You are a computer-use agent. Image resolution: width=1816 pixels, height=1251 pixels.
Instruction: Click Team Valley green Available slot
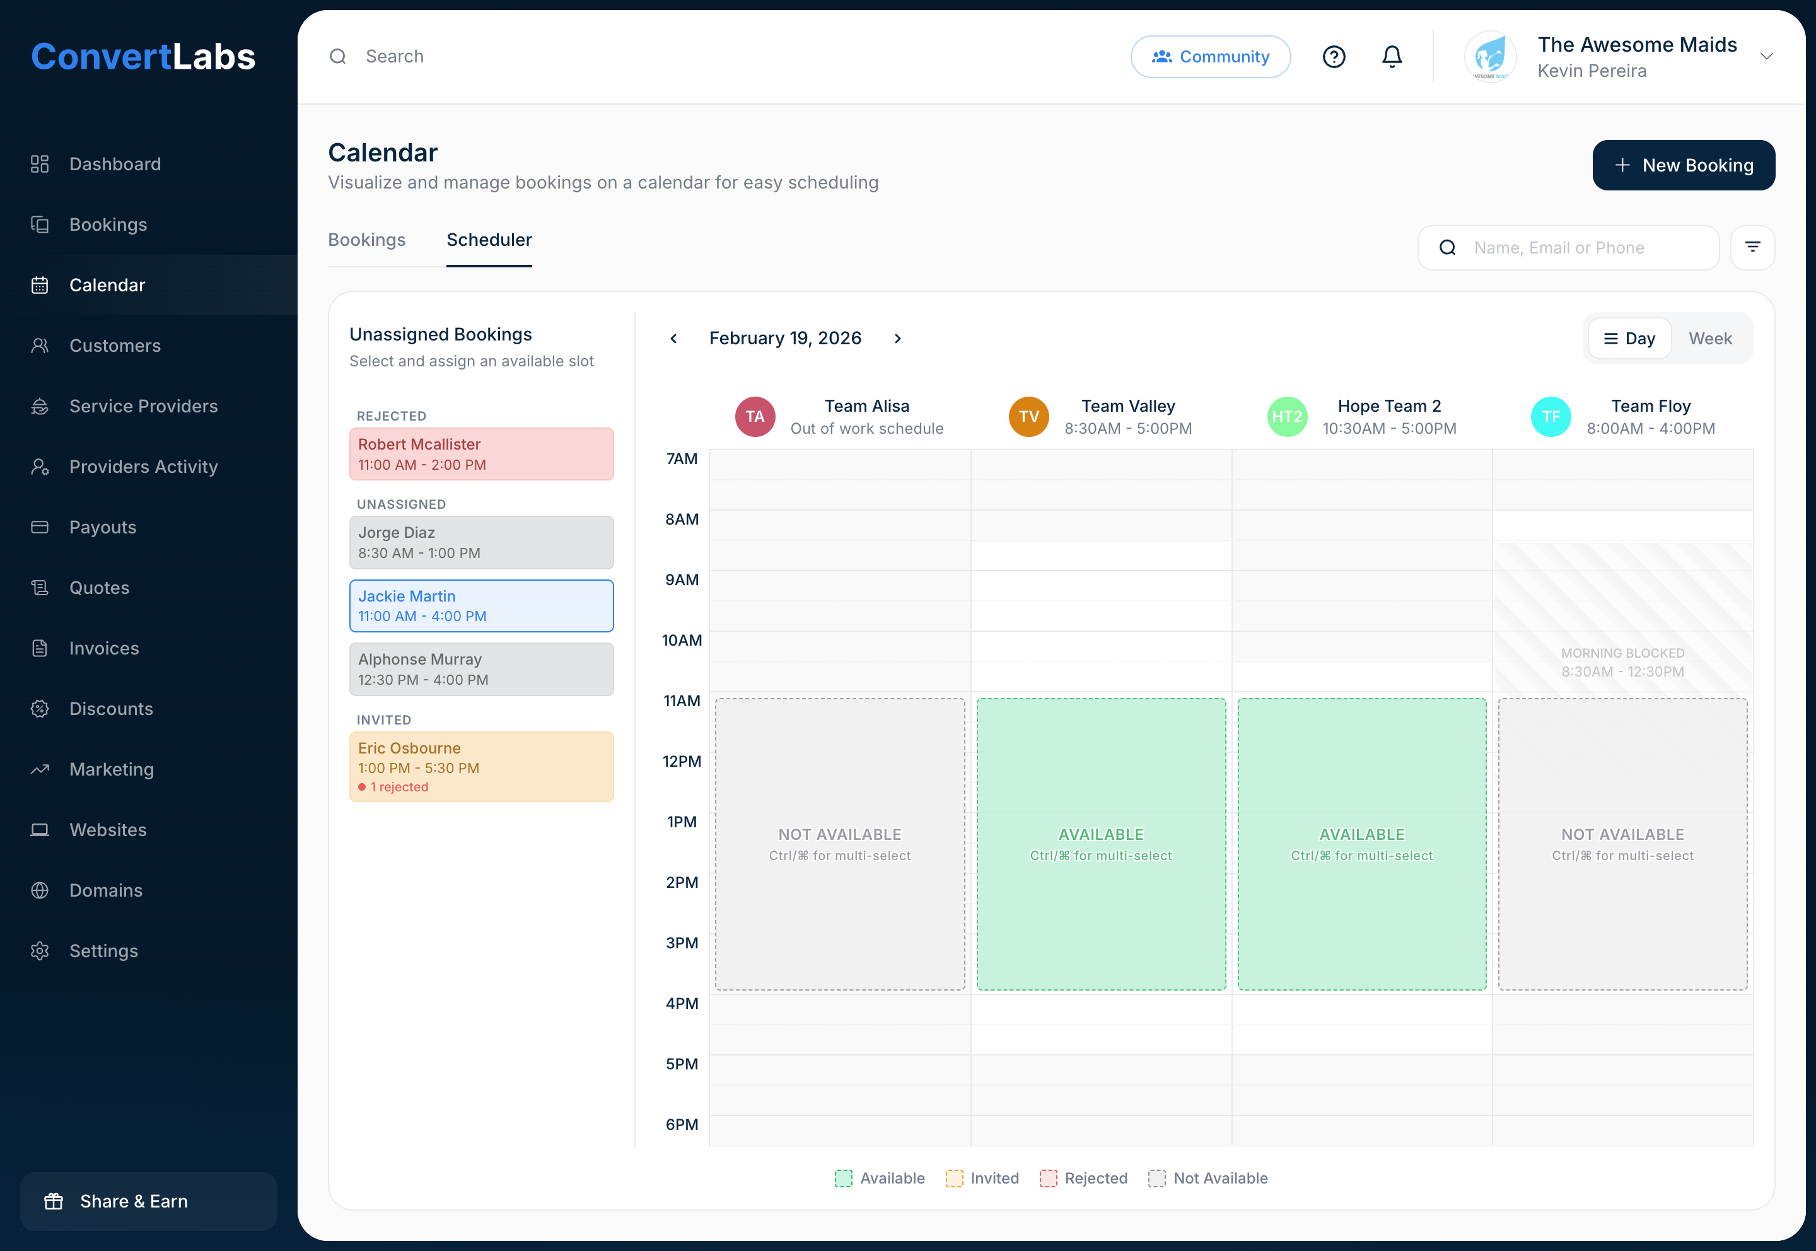[x=1100, y=844]
